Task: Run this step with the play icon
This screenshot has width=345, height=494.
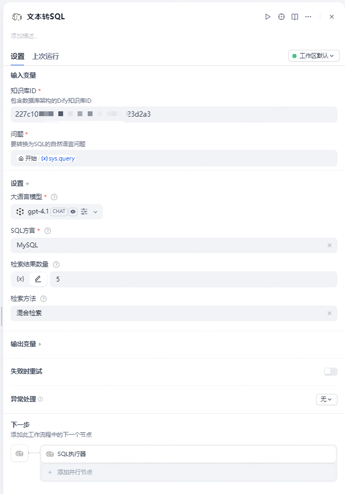Action: tap(268, 17)
